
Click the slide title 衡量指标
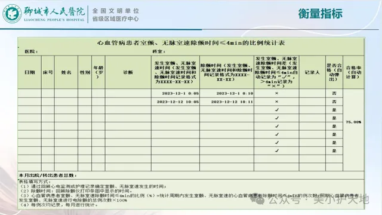[x=321, y=13]
